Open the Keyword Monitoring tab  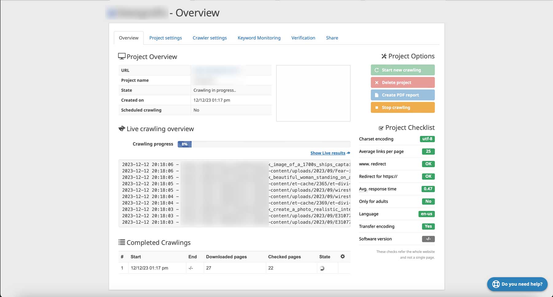[259, 38]
